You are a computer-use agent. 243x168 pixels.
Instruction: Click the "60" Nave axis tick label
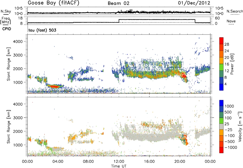(x=217, y=18)
